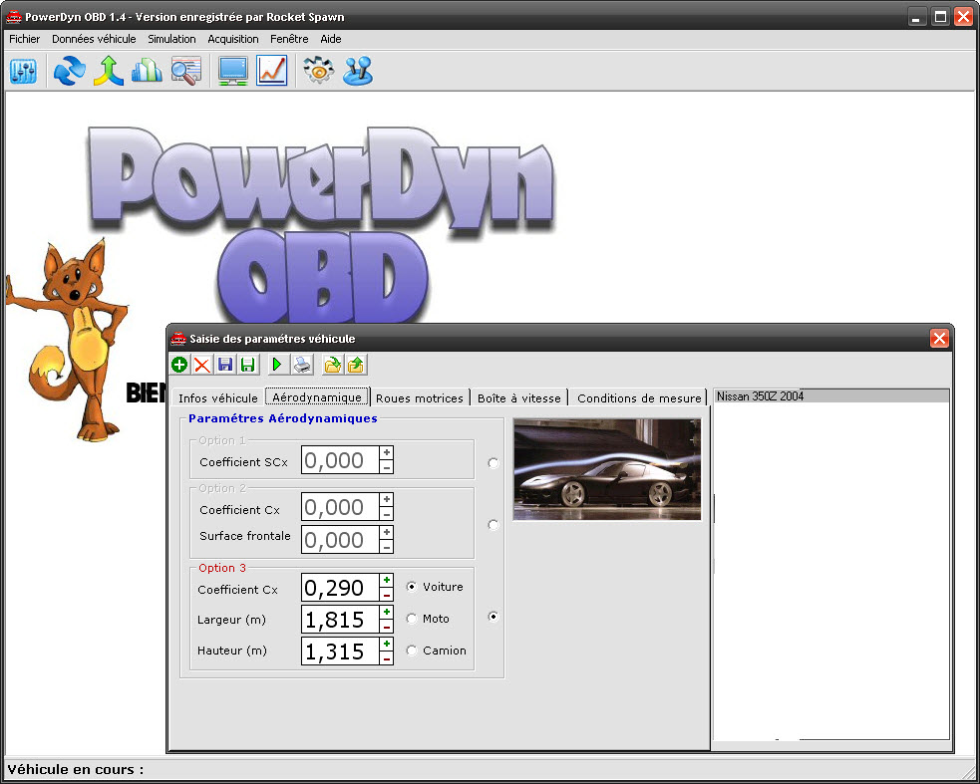Click the Coefficient SCx input field
The width and height of the screenshot is (980, 784).
point(340,460)
